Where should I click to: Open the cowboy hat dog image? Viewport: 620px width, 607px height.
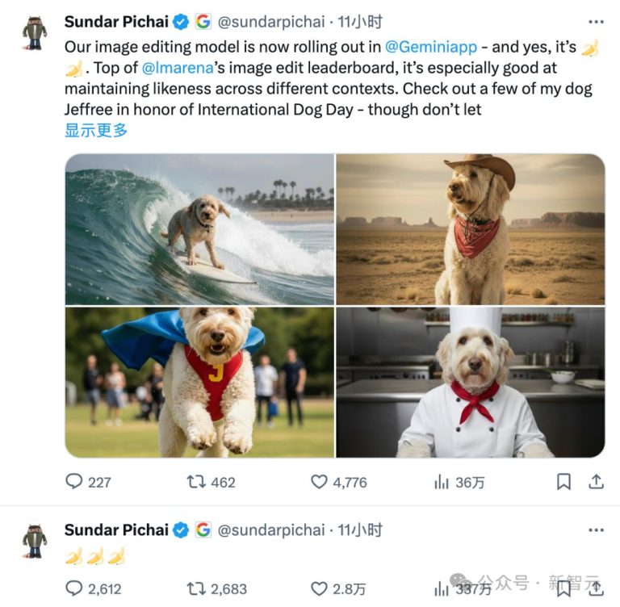click(470, 229)
